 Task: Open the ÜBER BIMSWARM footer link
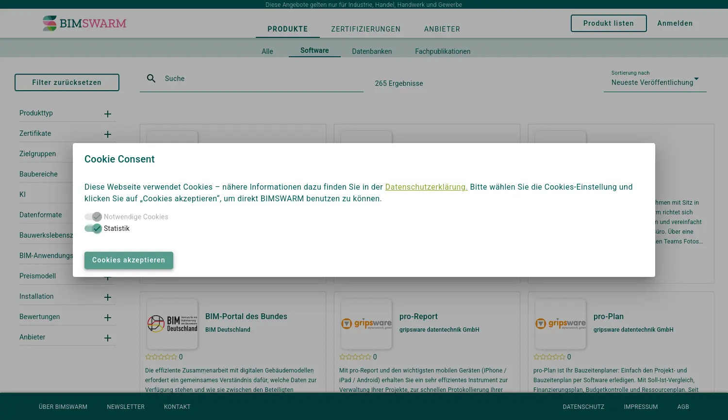tap(63, 407)
